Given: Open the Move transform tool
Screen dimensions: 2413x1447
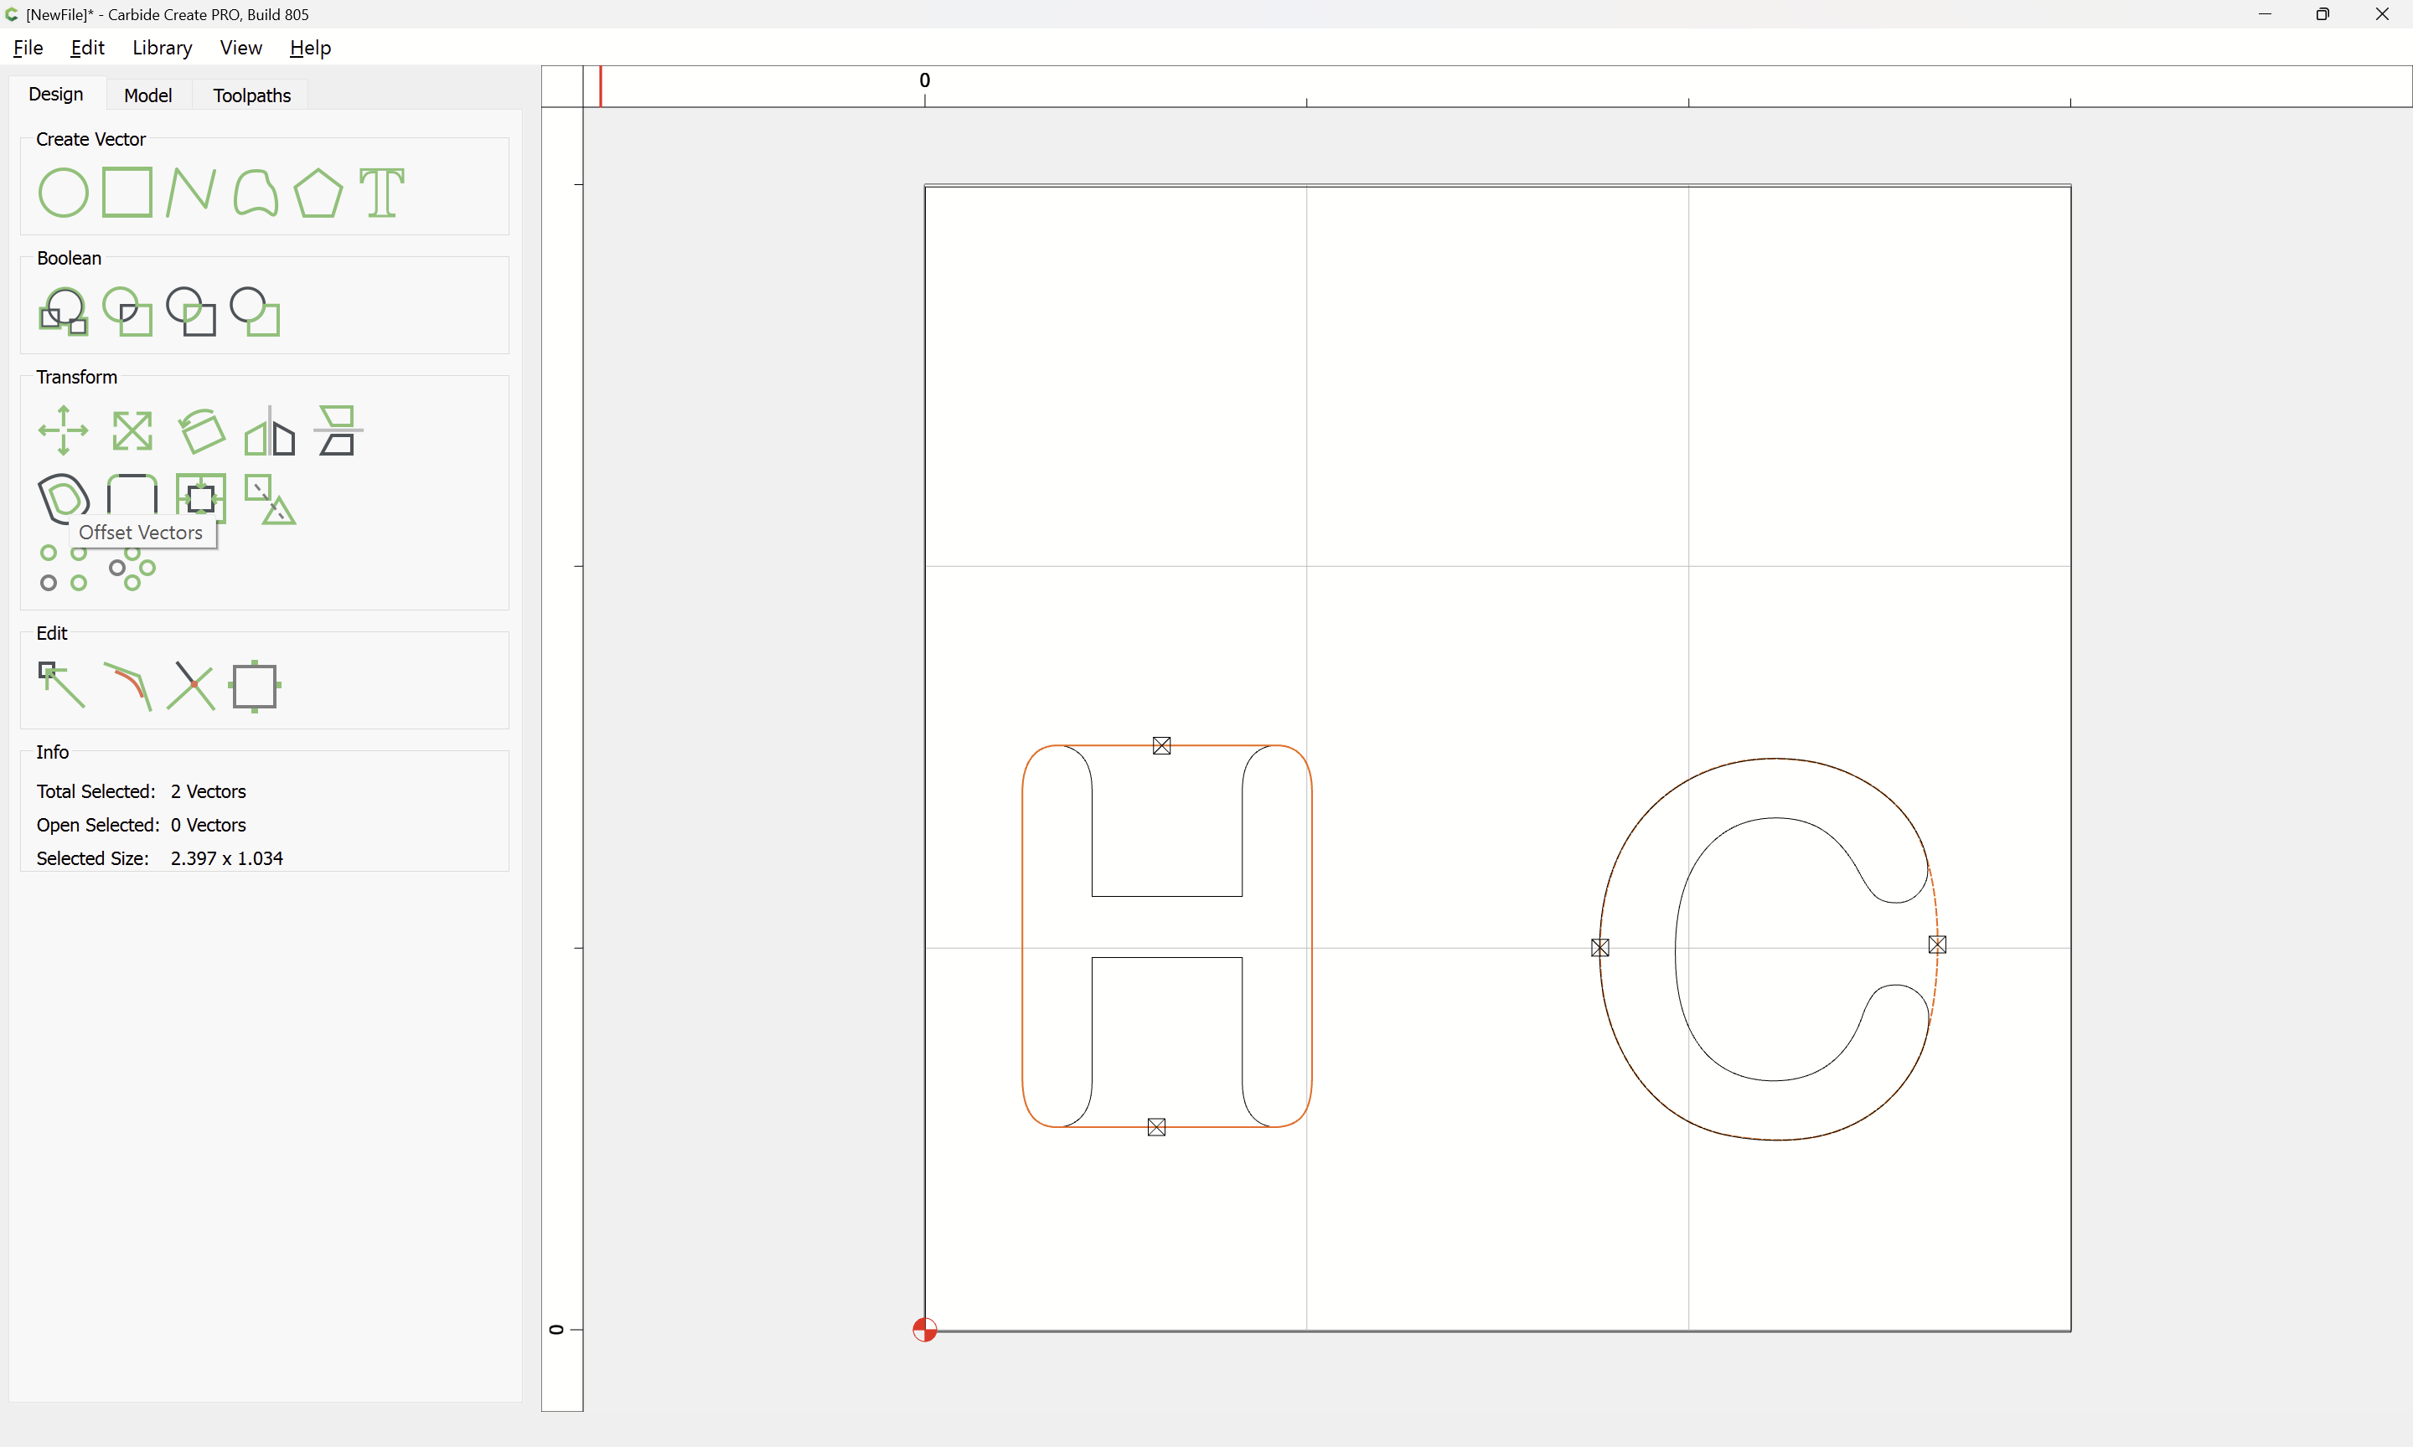Looking at the screenshot, I should point(64,430).
